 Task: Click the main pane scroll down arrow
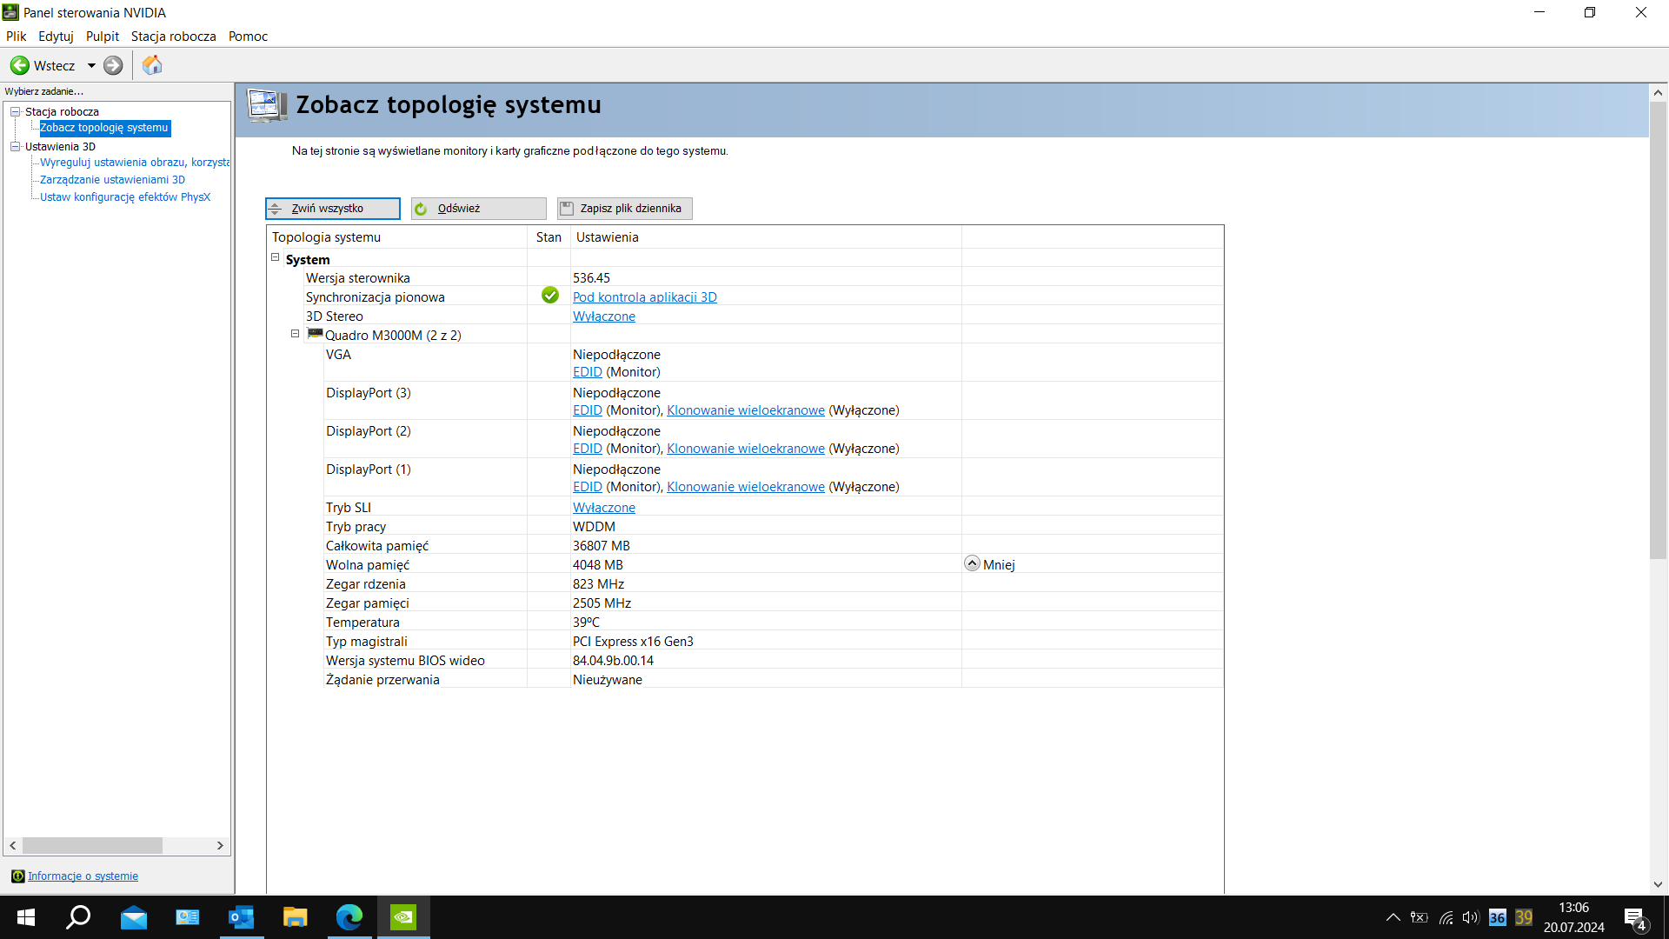1658,884
